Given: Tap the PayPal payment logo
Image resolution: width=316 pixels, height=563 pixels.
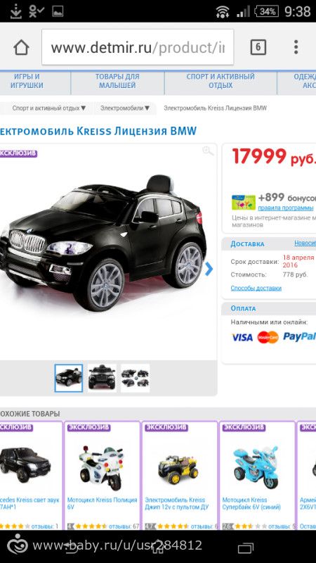Looking at the screenshot, I should point(300,336).
